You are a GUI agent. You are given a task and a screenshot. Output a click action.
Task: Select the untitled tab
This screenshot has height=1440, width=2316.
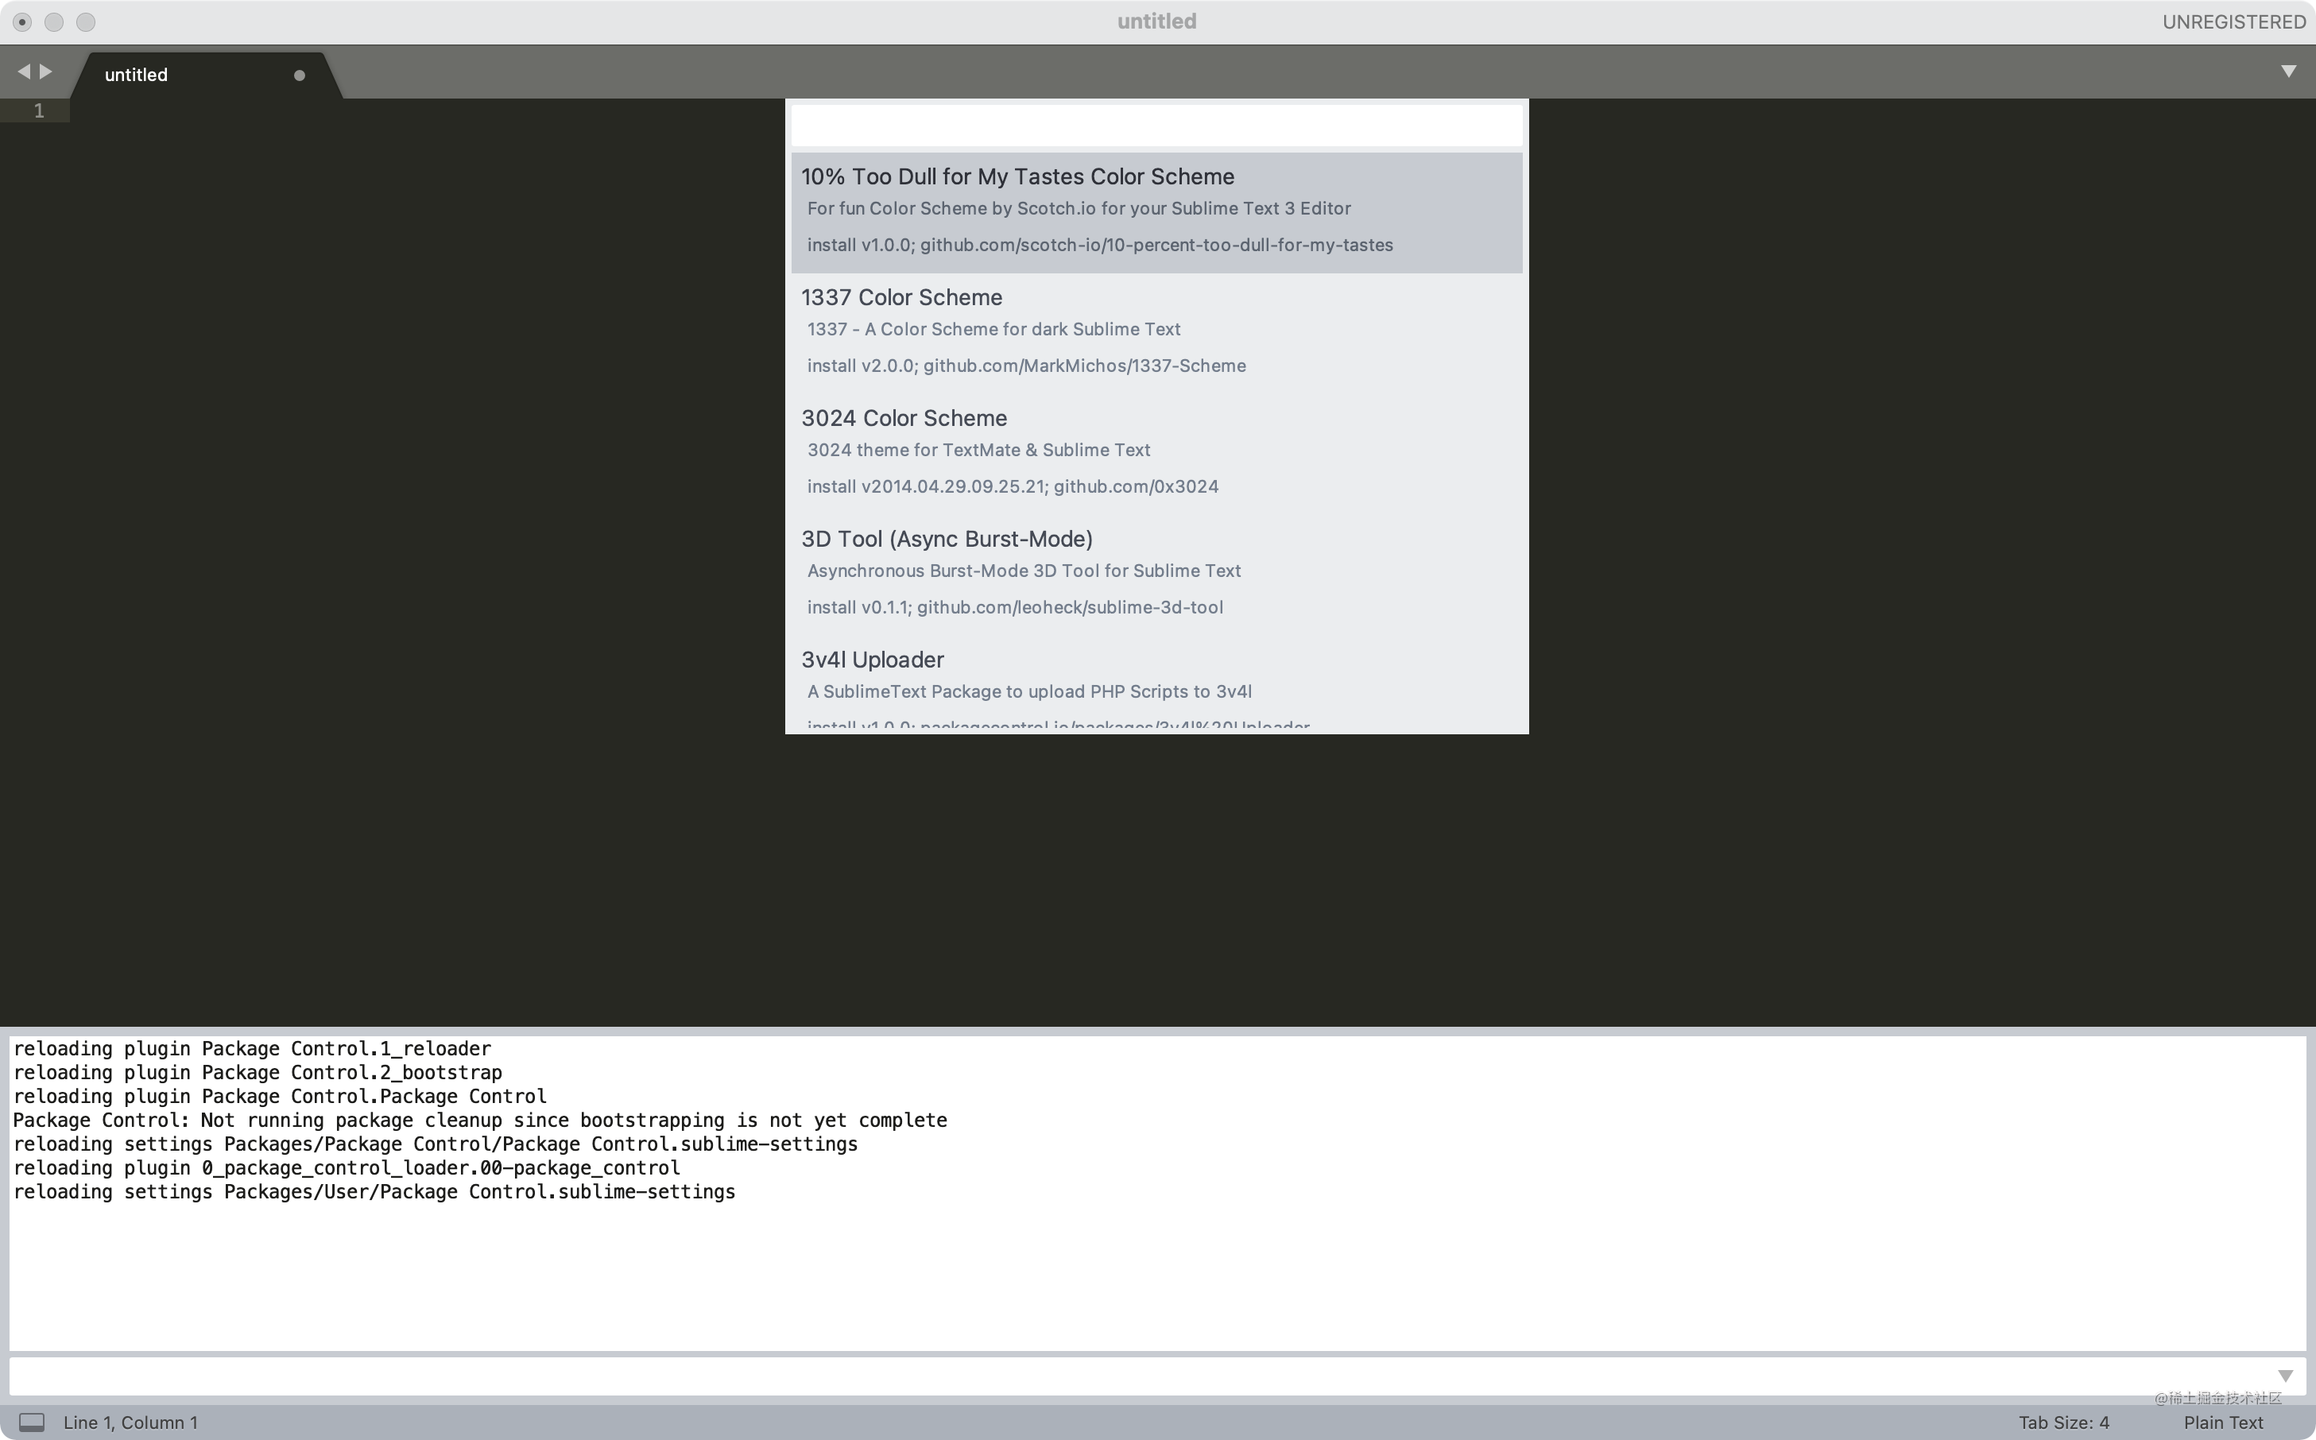[206, 74]
